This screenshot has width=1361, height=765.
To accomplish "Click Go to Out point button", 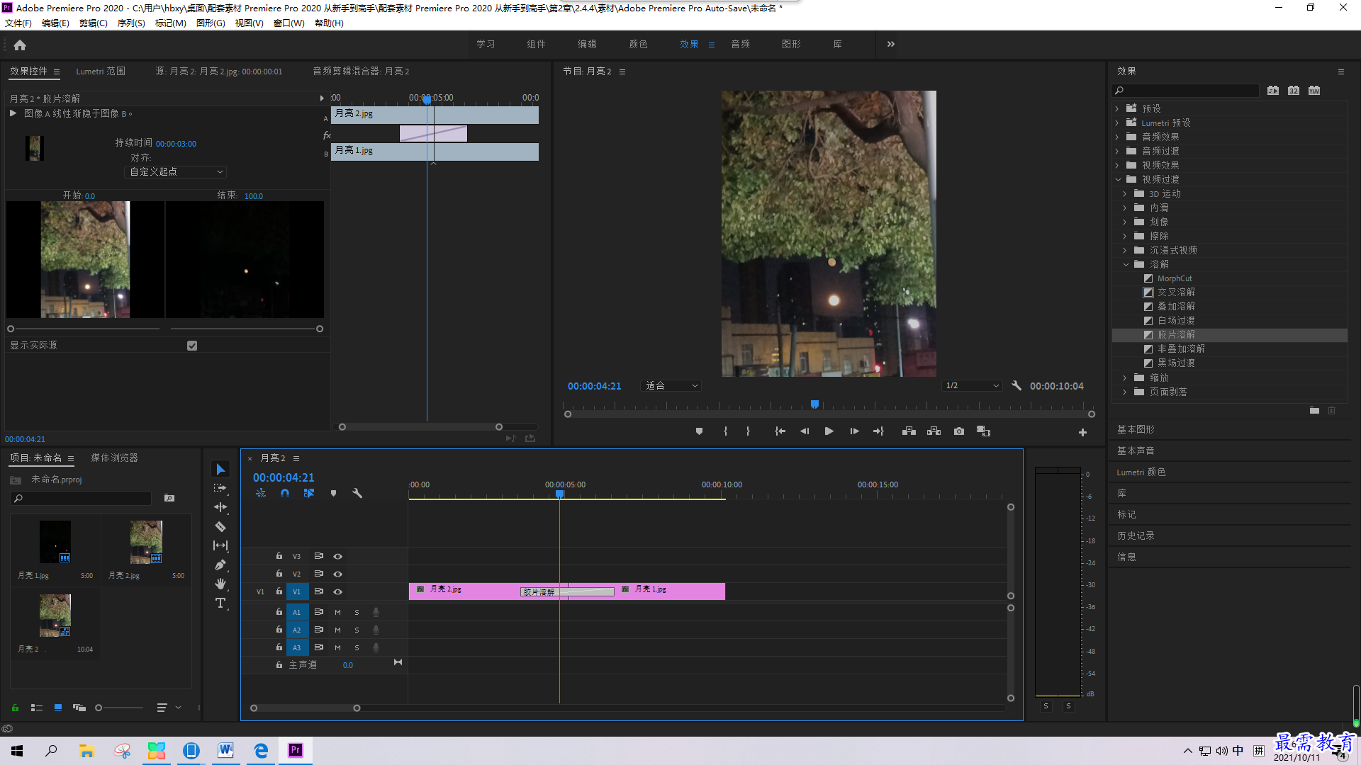I will coord(879,431).
